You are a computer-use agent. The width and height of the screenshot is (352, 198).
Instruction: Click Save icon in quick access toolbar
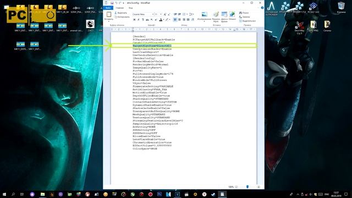tap(112, 3)
